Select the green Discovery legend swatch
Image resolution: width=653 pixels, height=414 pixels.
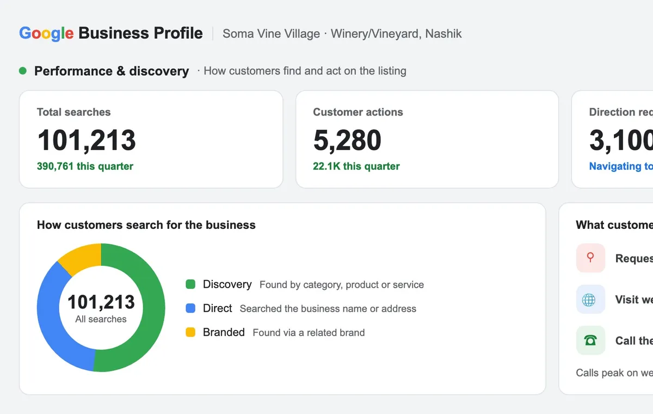click(190, 284)
